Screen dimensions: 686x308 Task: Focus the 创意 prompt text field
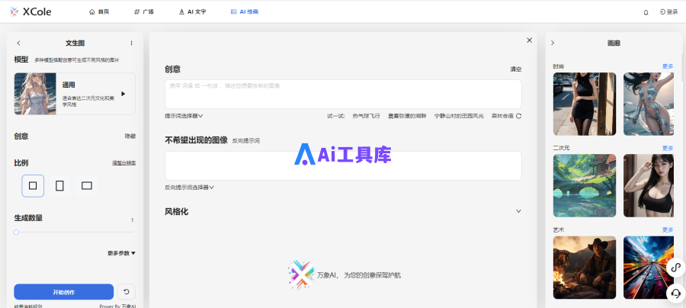(x=343, y=94)
